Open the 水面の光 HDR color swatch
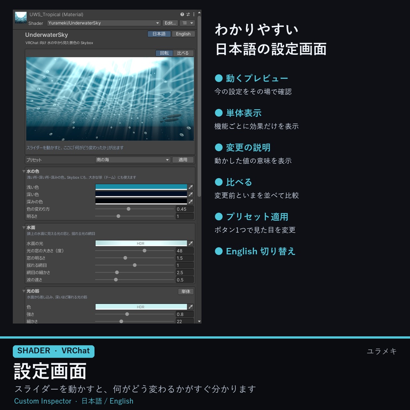 pyautogui.click(x=141, y=243)
